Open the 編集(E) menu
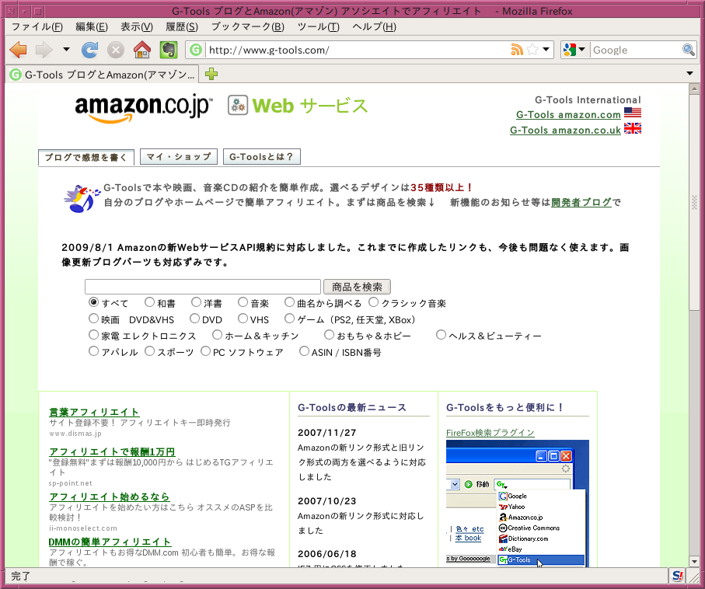705x589 pixels. (92, 27)
